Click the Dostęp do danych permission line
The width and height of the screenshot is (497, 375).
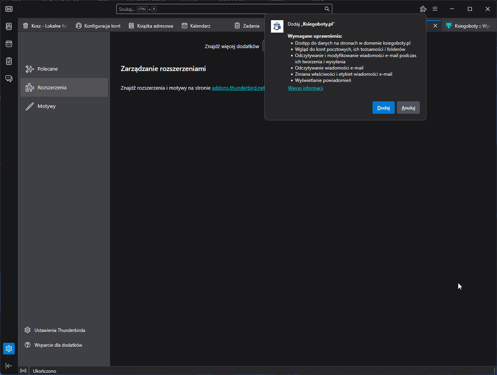353,43
